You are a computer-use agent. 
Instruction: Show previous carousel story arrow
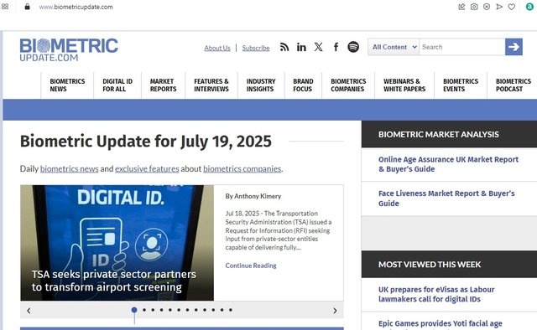click(x=29, y=311)
